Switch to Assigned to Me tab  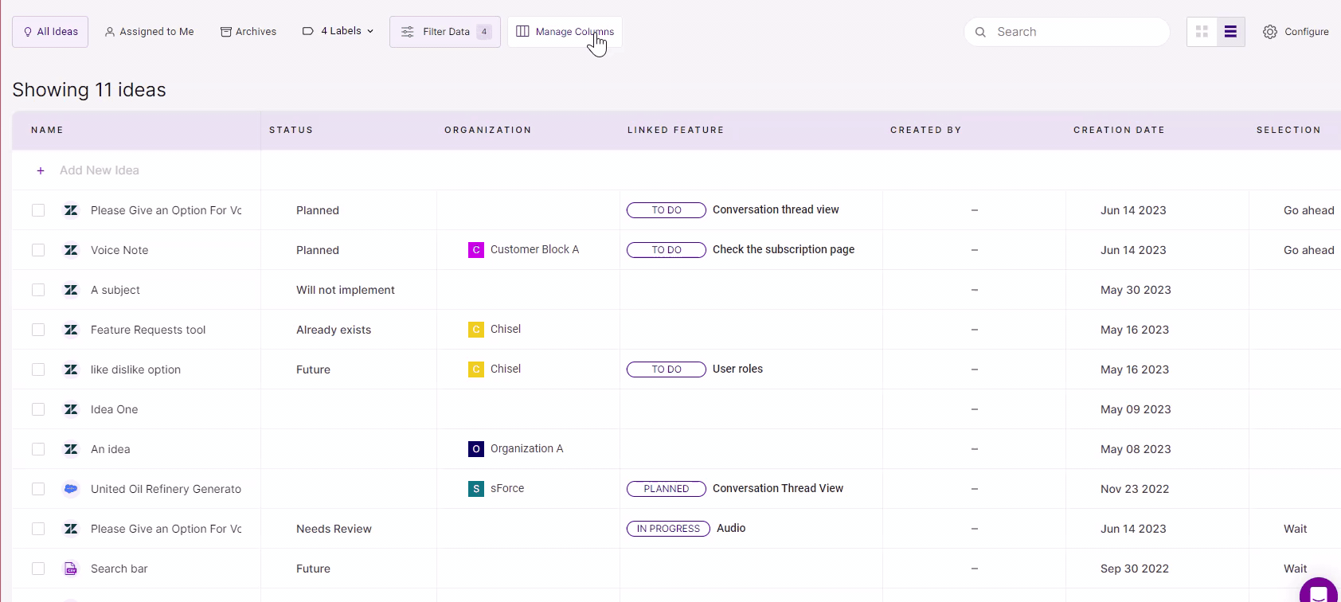[x=150, y=32]
